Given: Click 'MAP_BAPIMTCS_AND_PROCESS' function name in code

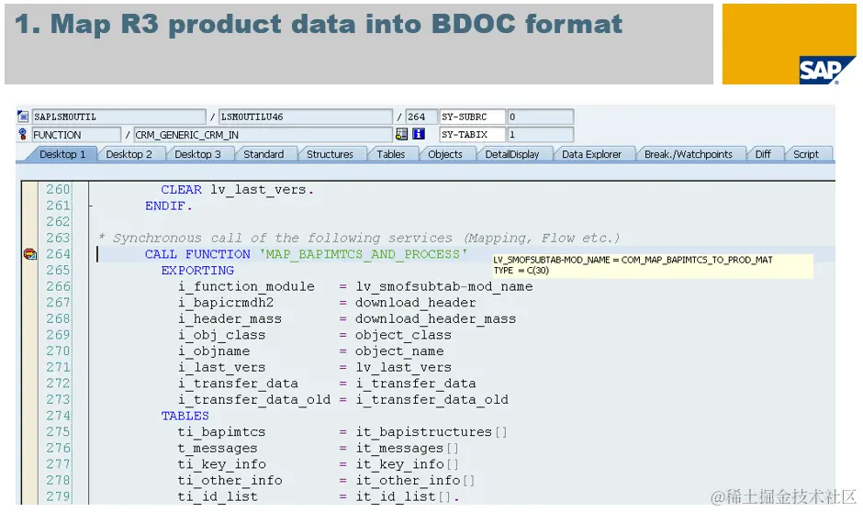Looking at the screenshot, I should [364, 254].
